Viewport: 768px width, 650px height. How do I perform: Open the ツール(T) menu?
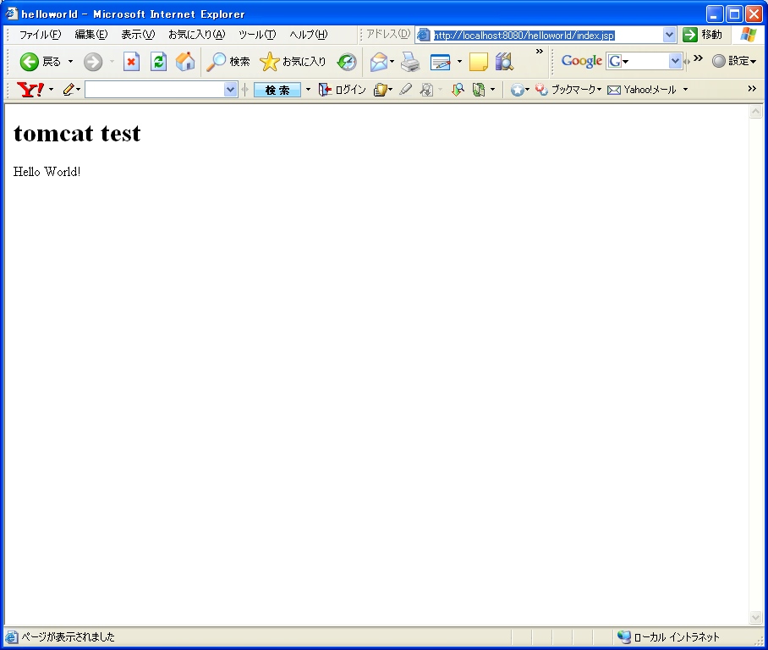click(x=258, y=35)
